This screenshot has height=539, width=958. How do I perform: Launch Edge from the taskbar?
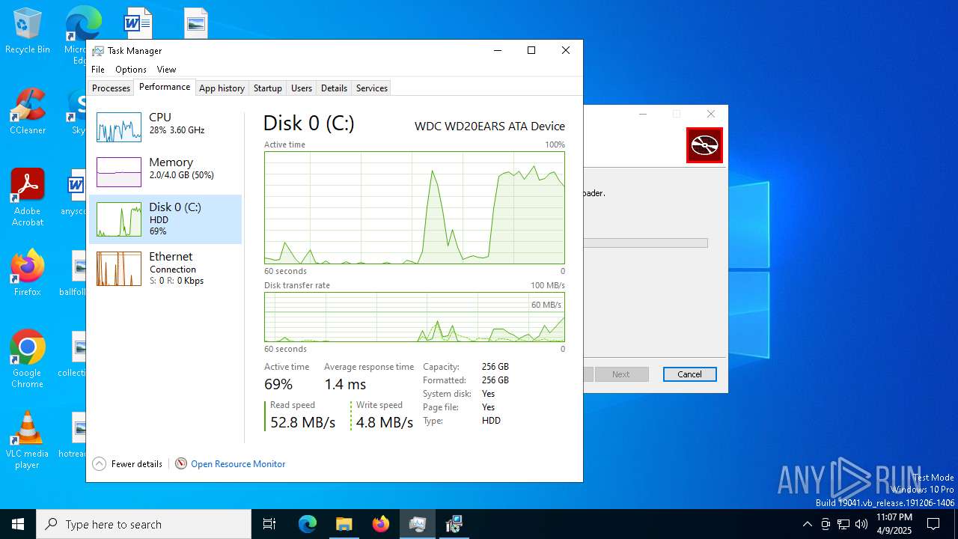(x=308, y=524)
